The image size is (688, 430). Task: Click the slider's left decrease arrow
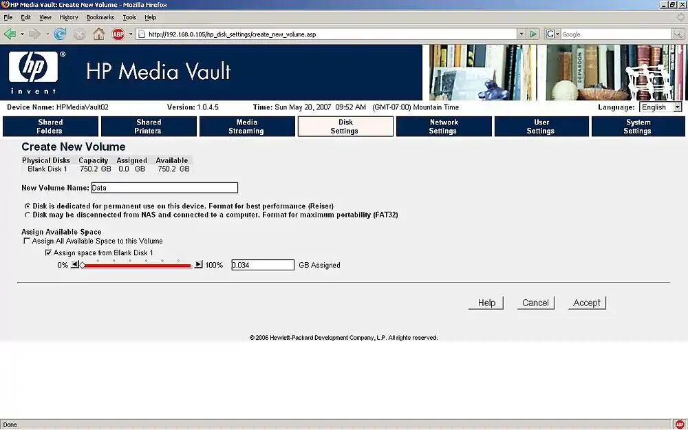[x=75, y=265]
